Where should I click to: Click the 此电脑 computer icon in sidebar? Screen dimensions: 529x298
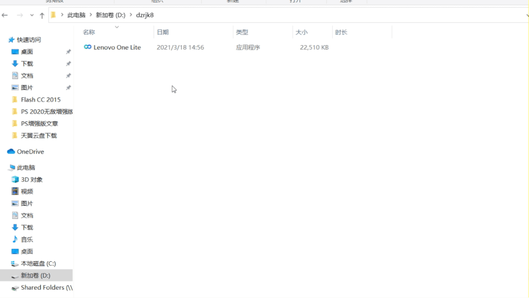[12, 167]
